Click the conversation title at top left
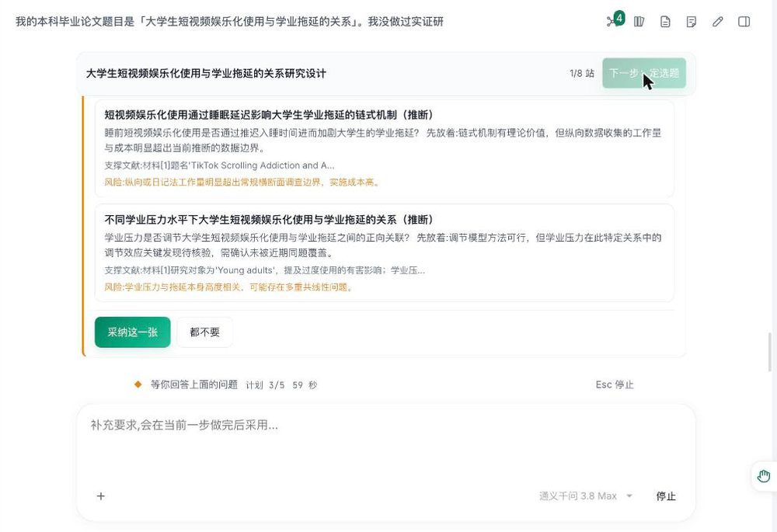777x532 pixels. pos(229,21)
